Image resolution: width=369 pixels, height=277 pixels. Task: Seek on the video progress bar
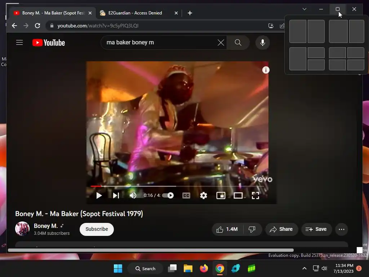(x=177, y=186)
